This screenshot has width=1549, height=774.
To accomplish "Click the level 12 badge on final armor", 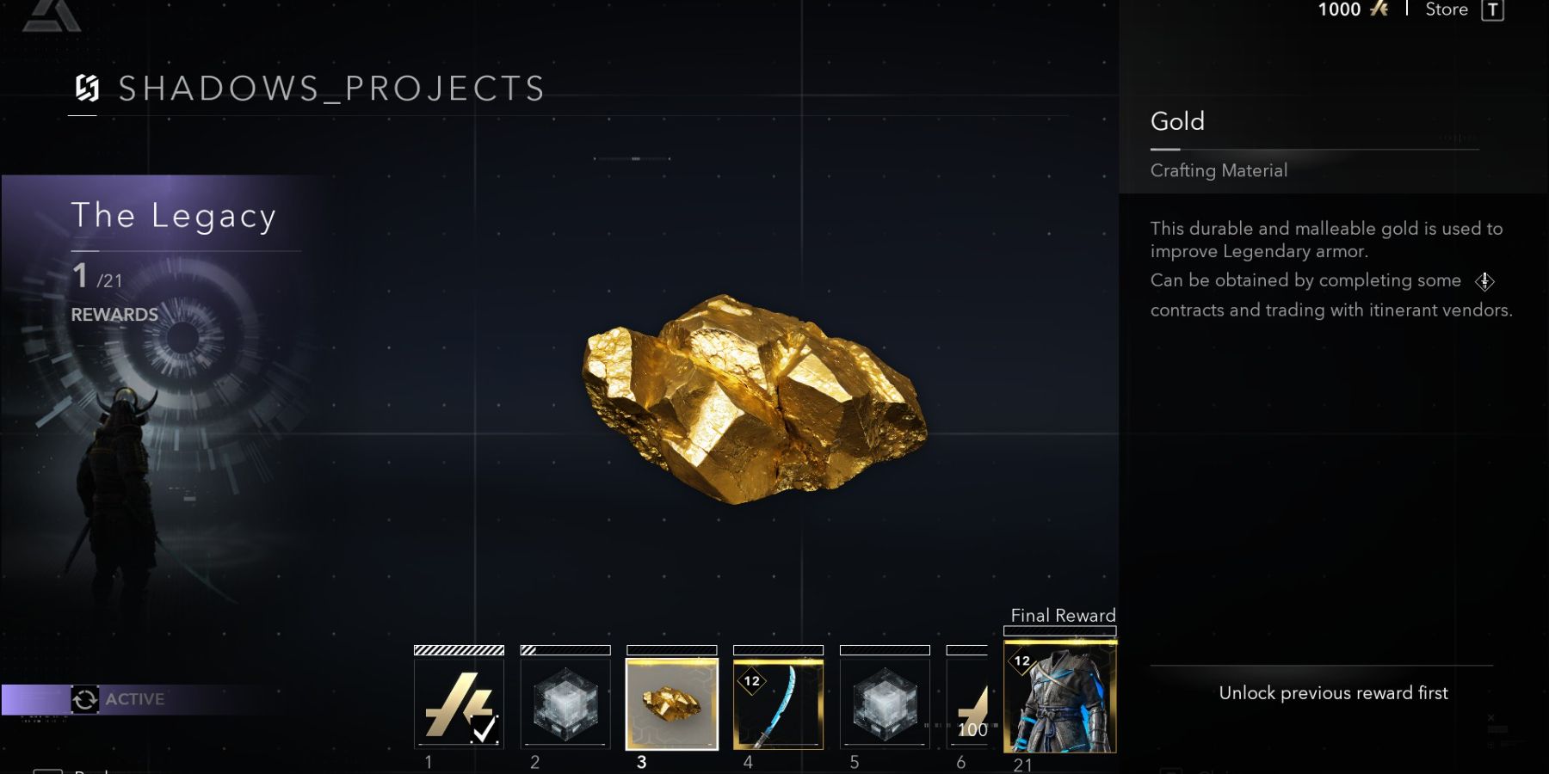I will pyautogui.click(x=1021, y=661).
